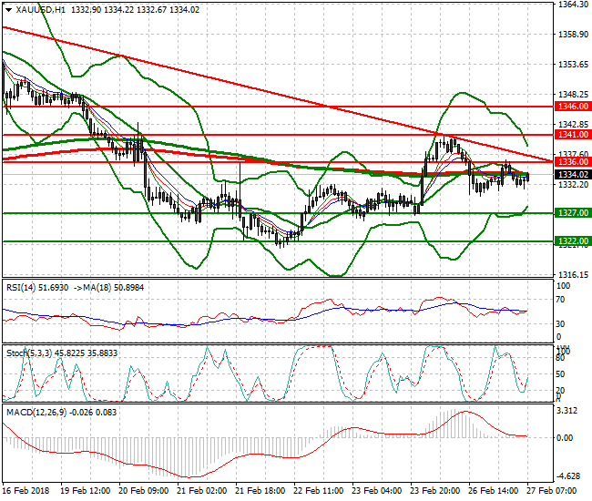This screenshot has width=592, height=501.
Task: Click the 1348.25 price axis value
Action: [573, 95]
